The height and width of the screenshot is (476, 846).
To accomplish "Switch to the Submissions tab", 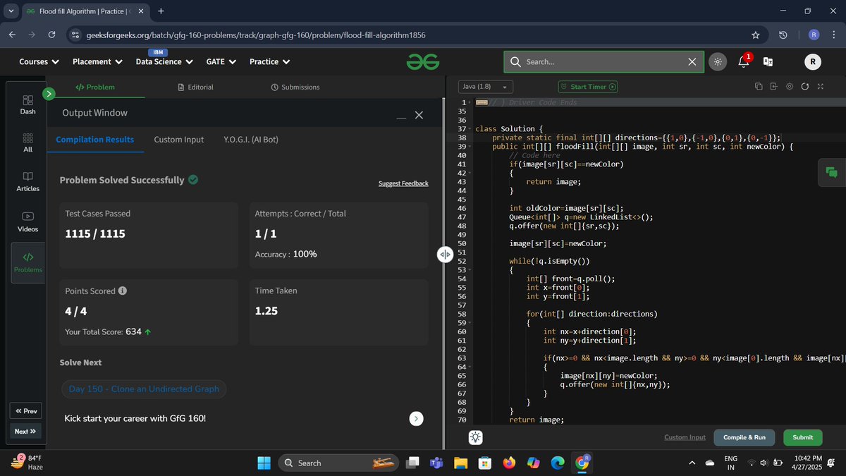I will [x=295, y=87].
